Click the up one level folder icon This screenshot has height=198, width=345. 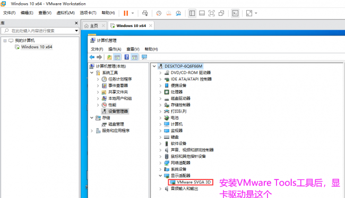point(109,57)
